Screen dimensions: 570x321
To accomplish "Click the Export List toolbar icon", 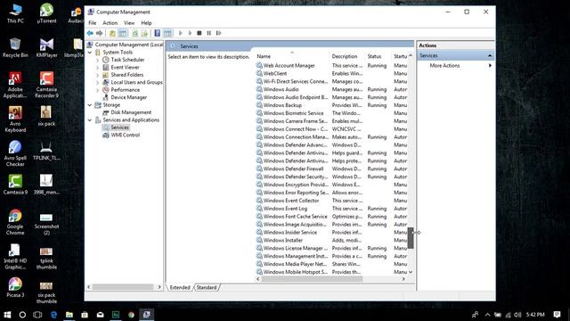I will (x=144, y=33).
